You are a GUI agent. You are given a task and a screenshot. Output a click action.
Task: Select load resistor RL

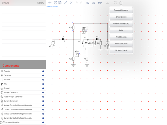[101, 43]
